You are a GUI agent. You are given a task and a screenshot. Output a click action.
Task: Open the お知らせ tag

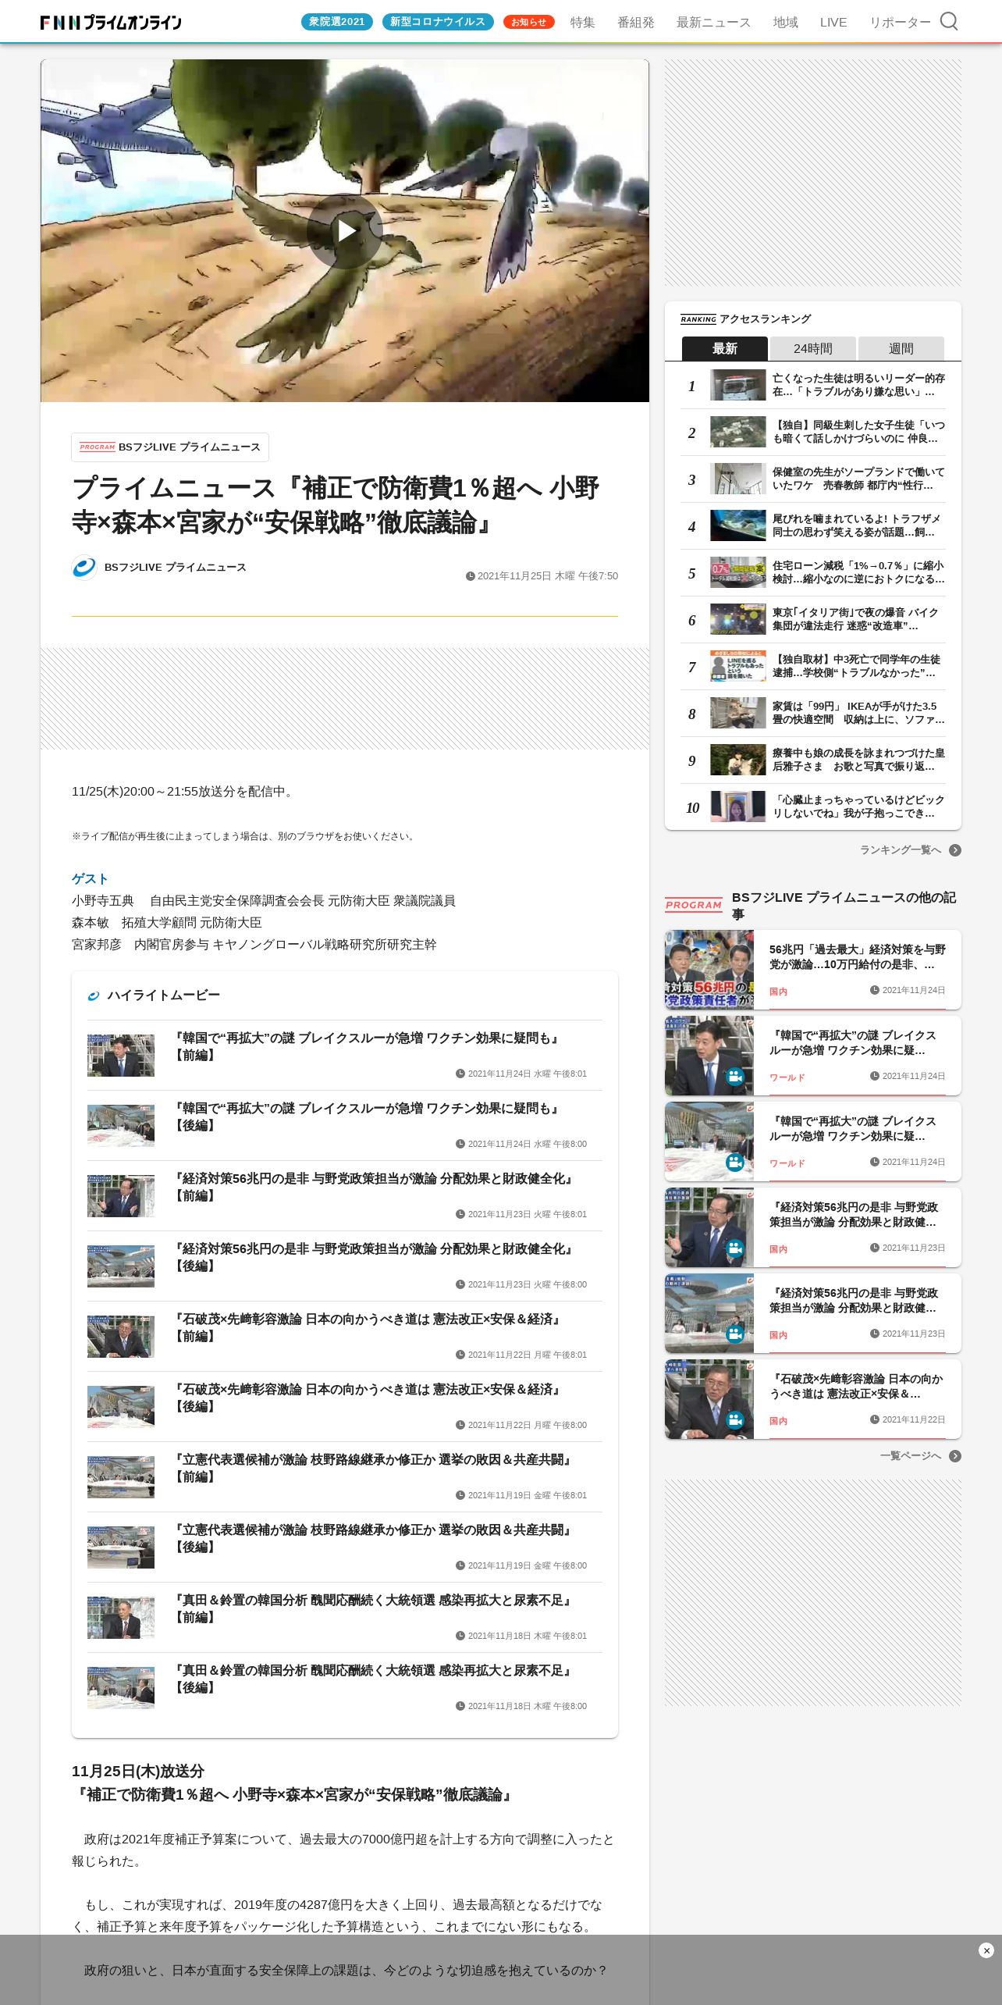click(x=528, y=22)
